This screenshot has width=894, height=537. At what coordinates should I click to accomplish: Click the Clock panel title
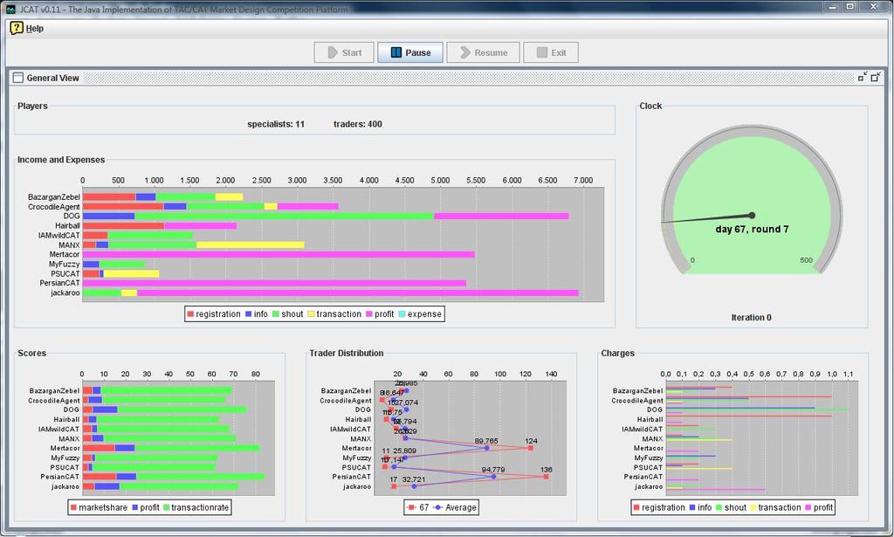650,106
